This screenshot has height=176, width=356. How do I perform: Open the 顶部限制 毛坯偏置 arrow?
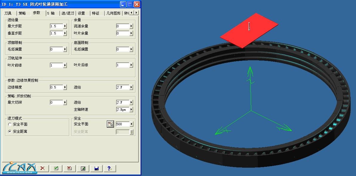tap(65, 49)
